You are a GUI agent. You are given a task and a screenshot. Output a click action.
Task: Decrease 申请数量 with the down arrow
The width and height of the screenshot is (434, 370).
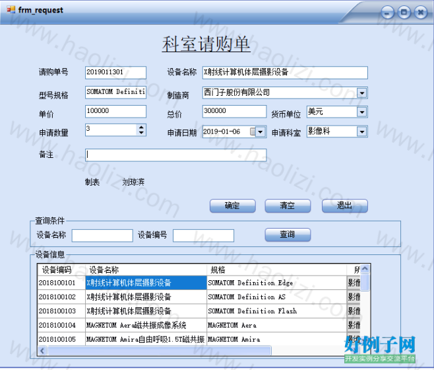[141, 133]
